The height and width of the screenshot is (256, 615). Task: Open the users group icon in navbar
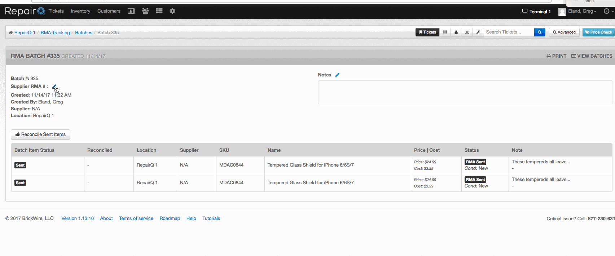pos(145,11)
